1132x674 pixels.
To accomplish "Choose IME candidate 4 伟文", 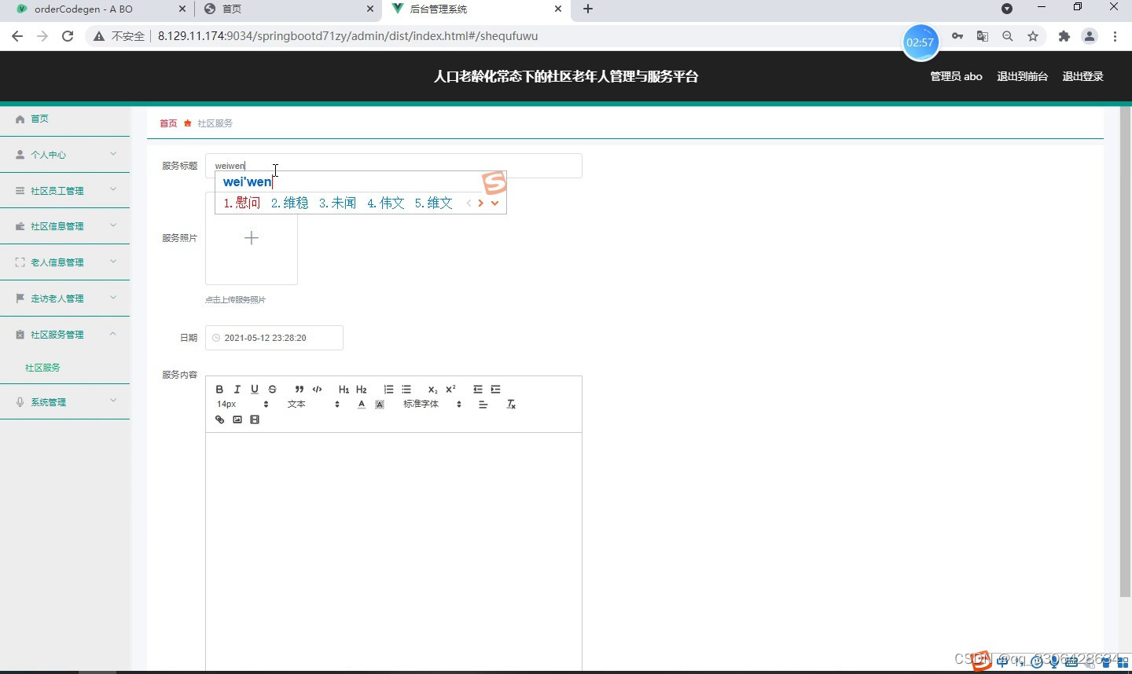I will click(x=386, y=203).
